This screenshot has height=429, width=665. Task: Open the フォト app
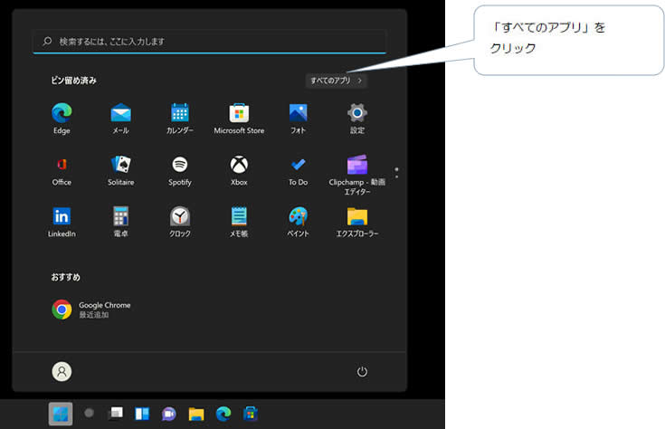[x=299, y=119]
